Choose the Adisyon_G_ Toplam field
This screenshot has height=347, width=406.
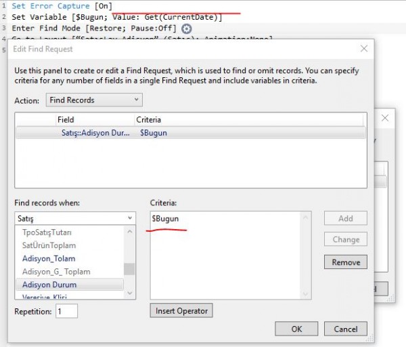56,271
